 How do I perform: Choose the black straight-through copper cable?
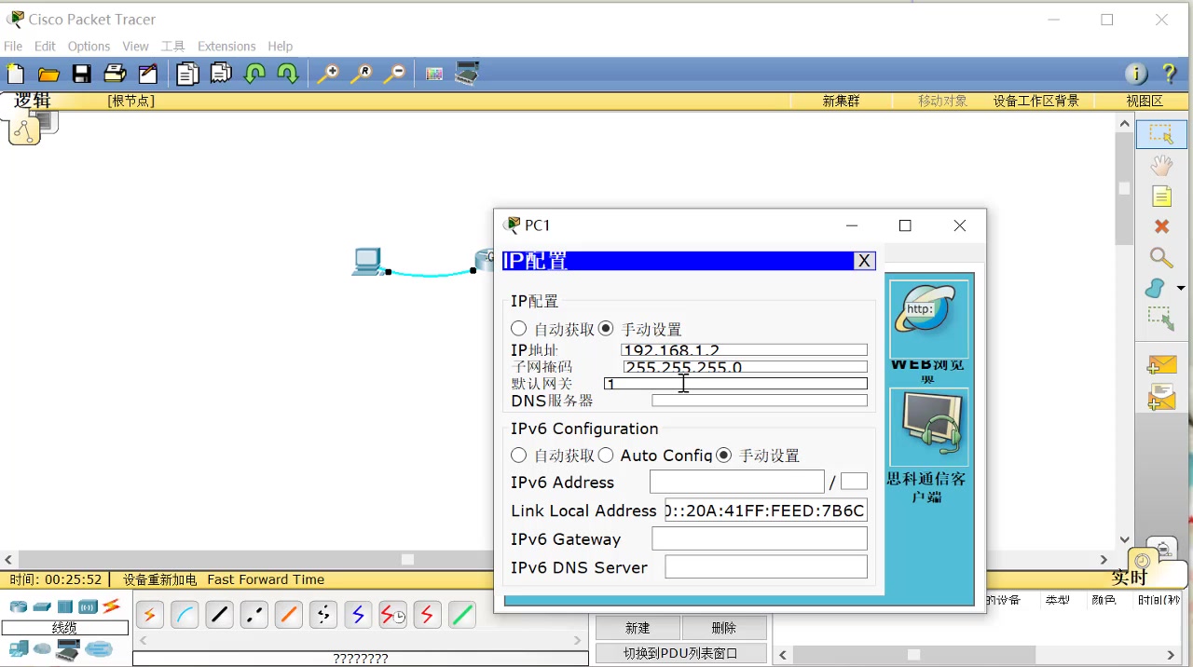pyautogui.click(x=219, y=615)
